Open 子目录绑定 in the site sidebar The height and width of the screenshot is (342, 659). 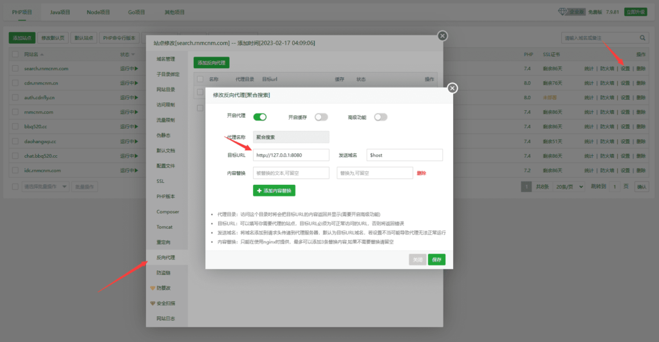coord(168,74)
